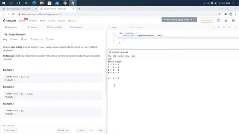Open a new browser tab

point(79,9)
